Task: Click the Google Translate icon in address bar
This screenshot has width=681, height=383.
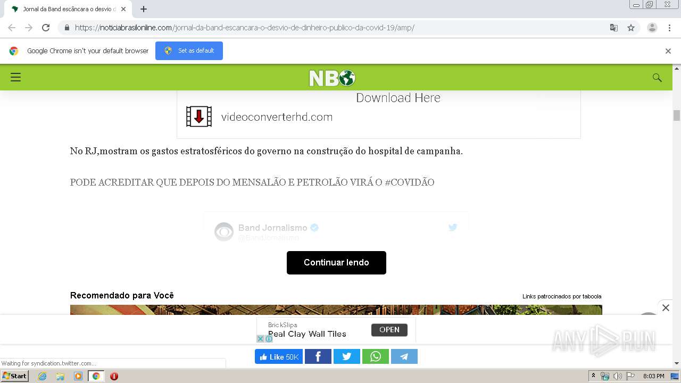Action: tap(613, 28)
